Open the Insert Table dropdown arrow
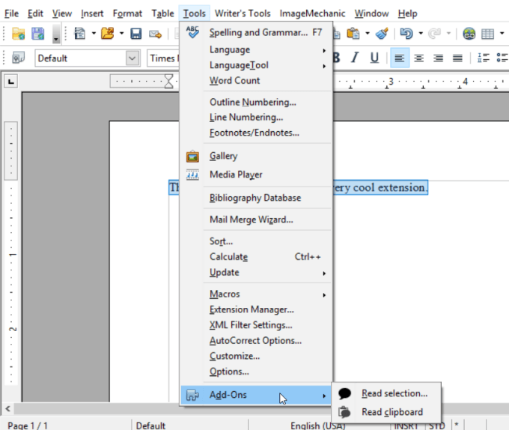The width and height of the screenshot is (509, 430). tap(502, 33)
